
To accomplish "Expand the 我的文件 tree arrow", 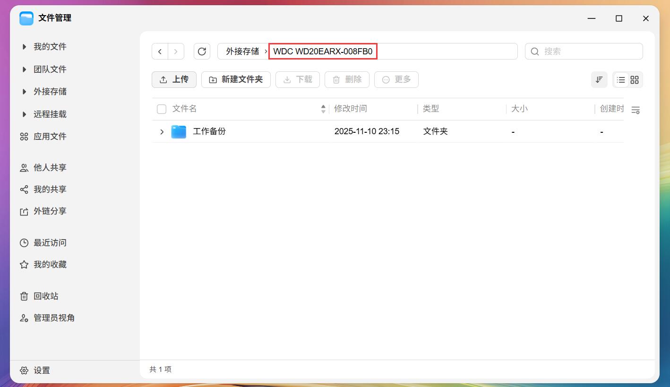I will (24, 47).
